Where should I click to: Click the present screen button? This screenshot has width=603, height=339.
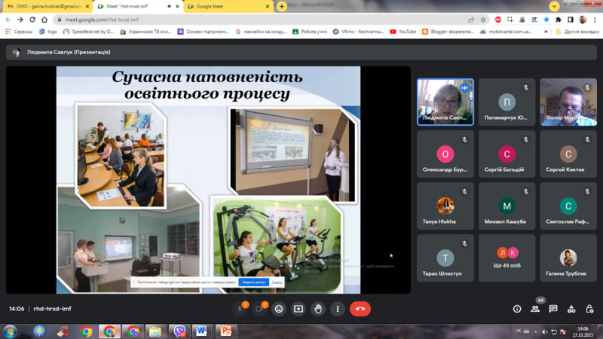(x=298, y=309)
